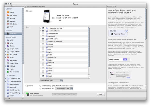Uncheck the Seminar Papers sync checkbox
The width and height of the screenshot is (151, 106).
click(43, 31)
